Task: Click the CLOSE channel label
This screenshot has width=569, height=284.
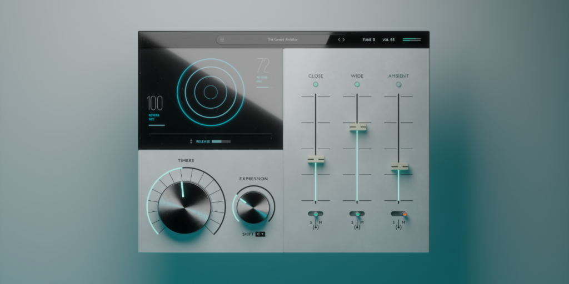Action: (x=316, y=76)
